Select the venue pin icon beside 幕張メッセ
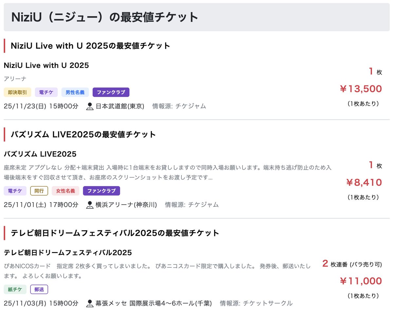Image resolution: width=393 pixels, height=314 pixels. click(90, 304)
